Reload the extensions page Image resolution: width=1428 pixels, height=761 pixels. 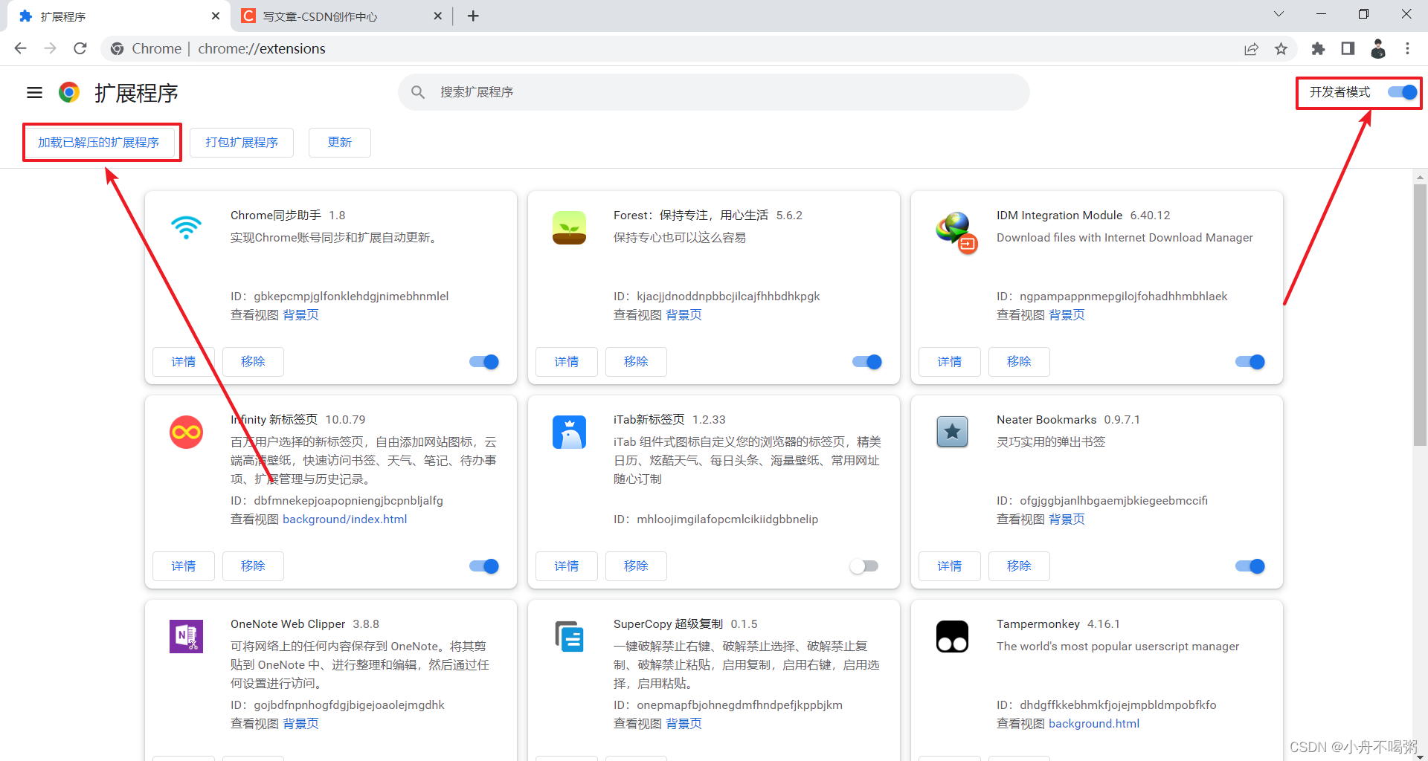point(80,48)
